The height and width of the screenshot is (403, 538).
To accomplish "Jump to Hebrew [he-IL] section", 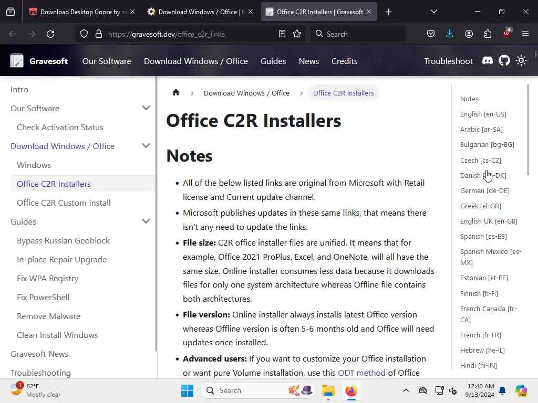I will click(x=482, y=350).
